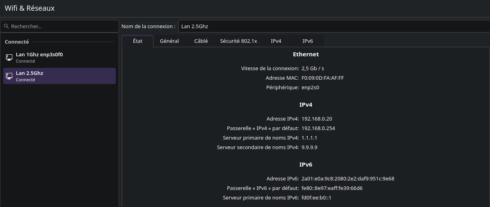This screenshot has height=207, width=490.
Task: Switch to the État tab
Action: [138, 41]
